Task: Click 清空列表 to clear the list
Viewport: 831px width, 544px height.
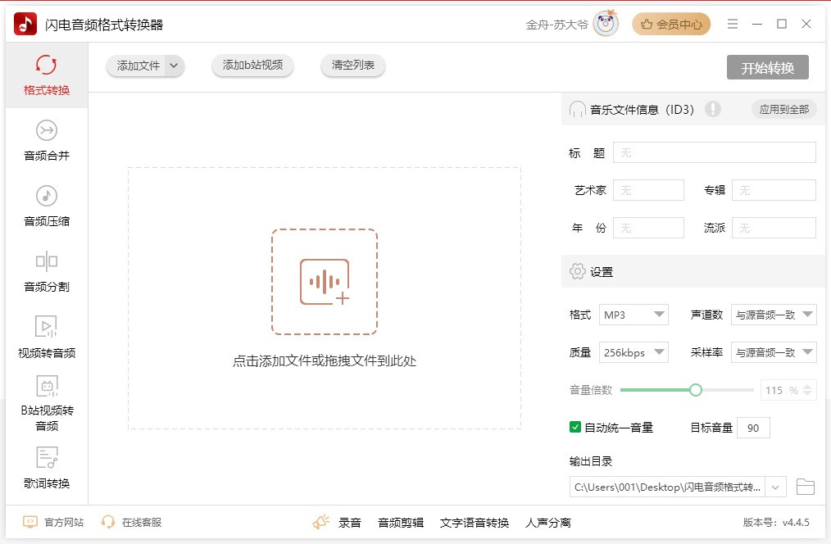Action: pos(353,66)
